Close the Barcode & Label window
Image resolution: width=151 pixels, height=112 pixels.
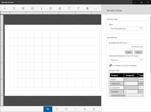point(148,2)
